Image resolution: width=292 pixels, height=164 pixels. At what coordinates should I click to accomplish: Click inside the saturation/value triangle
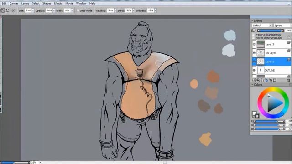point(273,103)
